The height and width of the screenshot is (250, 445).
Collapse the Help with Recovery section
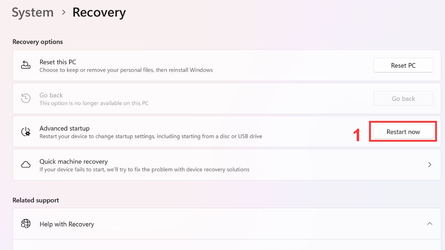[x=430, y=224]
